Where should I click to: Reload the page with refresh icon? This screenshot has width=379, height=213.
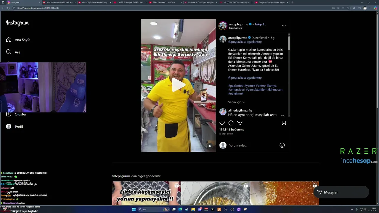tap(8, 8)
